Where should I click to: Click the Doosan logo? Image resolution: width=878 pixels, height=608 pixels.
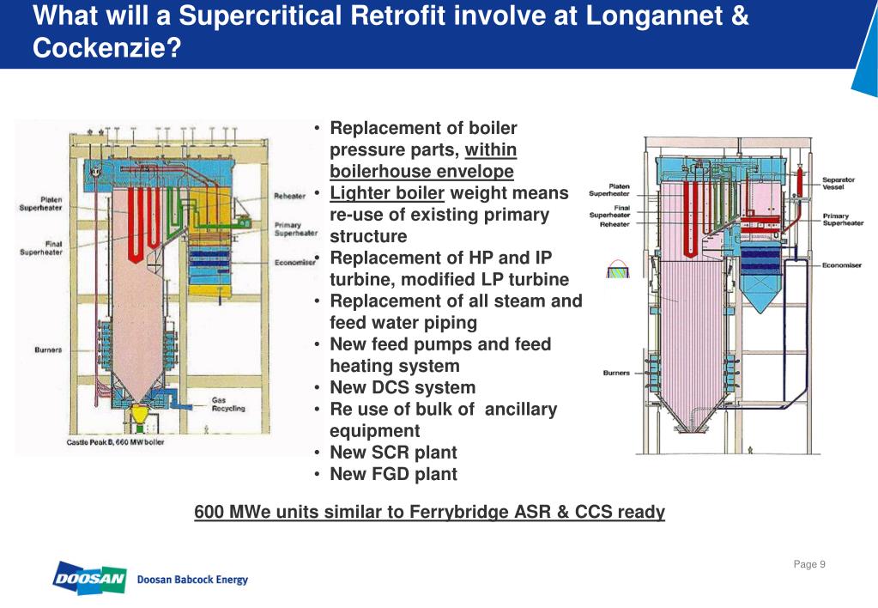click(x=89, y=578)
